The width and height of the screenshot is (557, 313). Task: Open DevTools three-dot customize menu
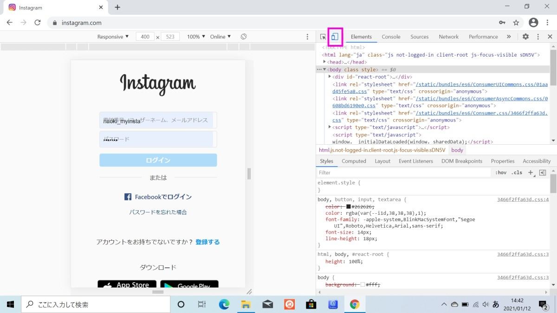tap(538, 37)
